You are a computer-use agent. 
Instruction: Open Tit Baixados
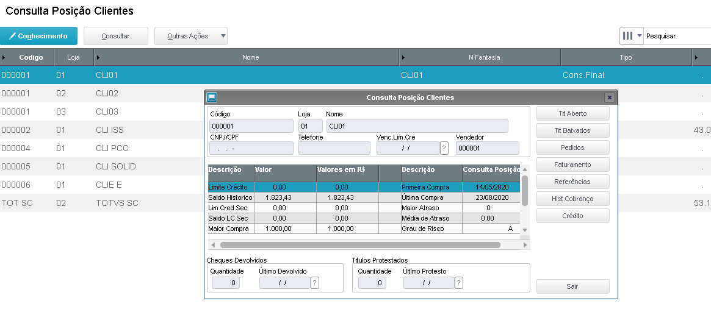click(x=572, y=130)
